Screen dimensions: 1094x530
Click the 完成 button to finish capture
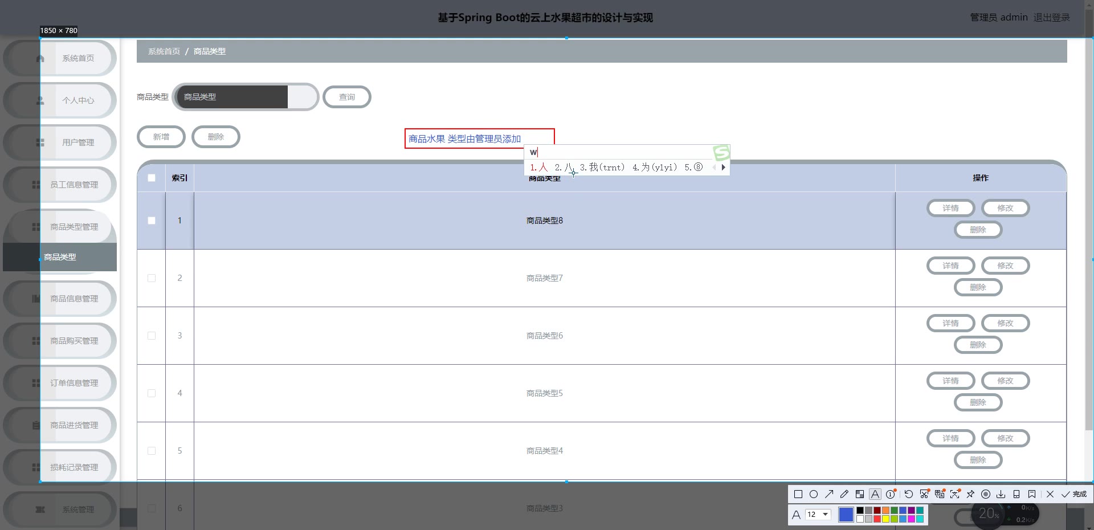tap(1074, 494)
